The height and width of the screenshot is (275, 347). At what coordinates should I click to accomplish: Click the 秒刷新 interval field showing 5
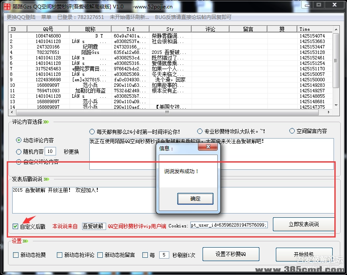[163, 254]
